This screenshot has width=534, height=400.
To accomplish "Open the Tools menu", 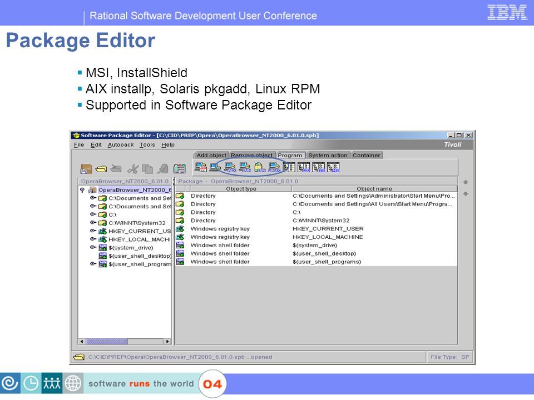I will (x=147, y=144).
